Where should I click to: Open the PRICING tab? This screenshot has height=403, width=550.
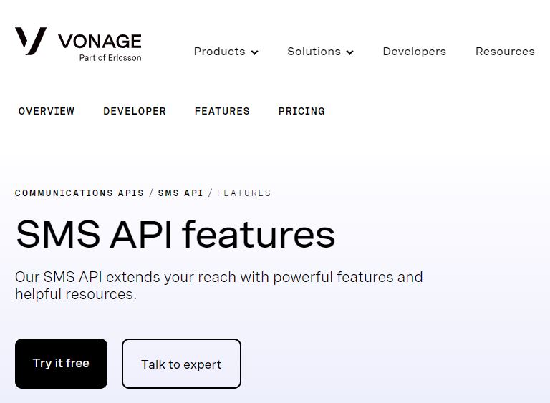click(x=301, y=111)
